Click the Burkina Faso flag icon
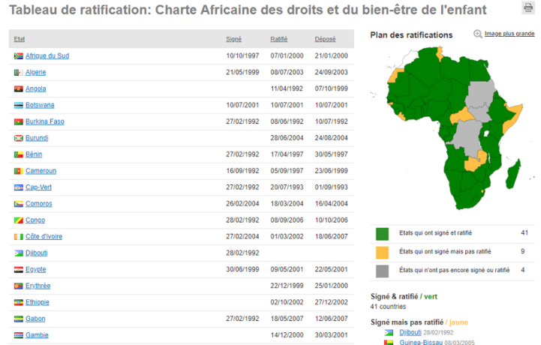The height and width of the screenshot is (345, 541). (x=19, y=121)
